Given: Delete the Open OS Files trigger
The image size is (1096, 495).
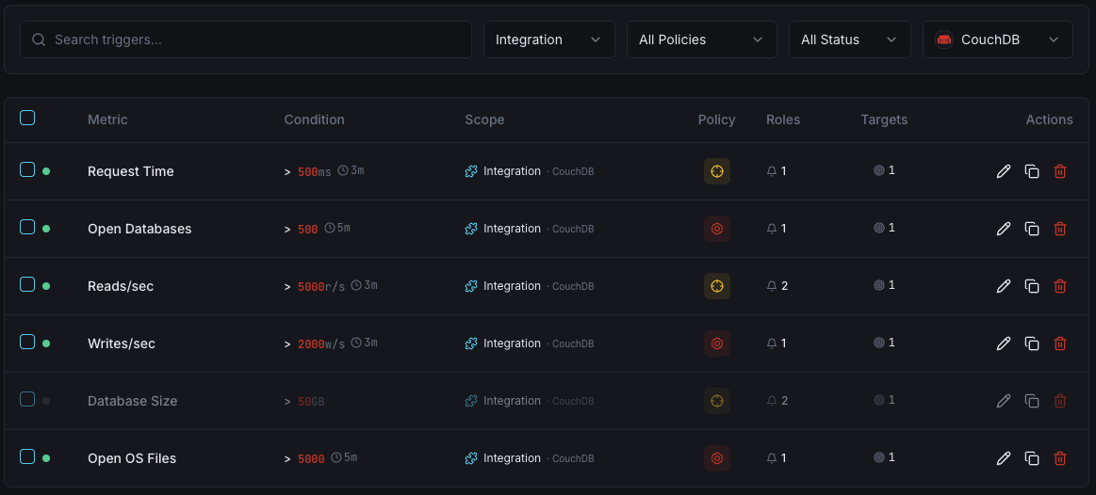Looking at the screenshot, I should point(1059,458).
